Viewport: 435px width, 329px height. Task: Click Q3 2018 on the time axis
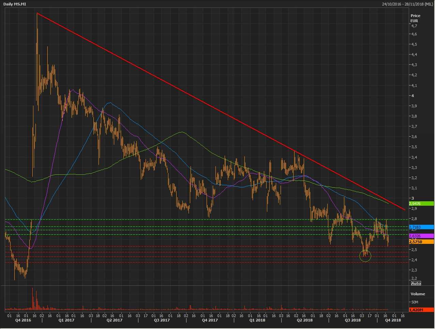[353, 320]
